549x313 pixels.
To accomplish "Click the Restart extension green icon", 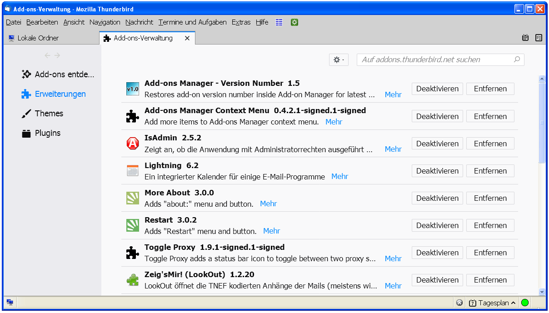I will tap(132, 225).
